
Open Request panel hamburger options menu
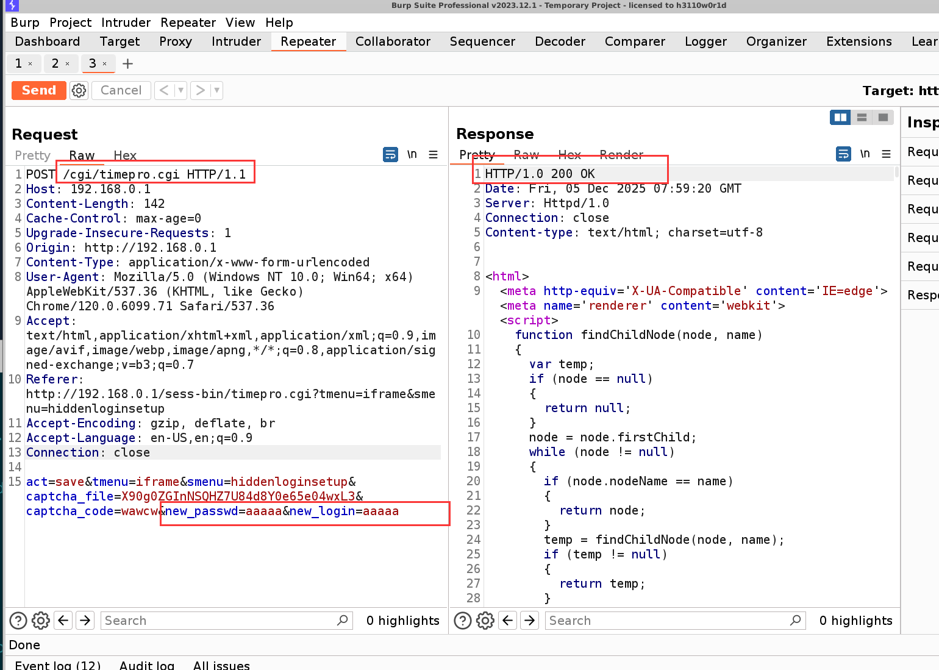pyautogui.click(x=433, y=155)
